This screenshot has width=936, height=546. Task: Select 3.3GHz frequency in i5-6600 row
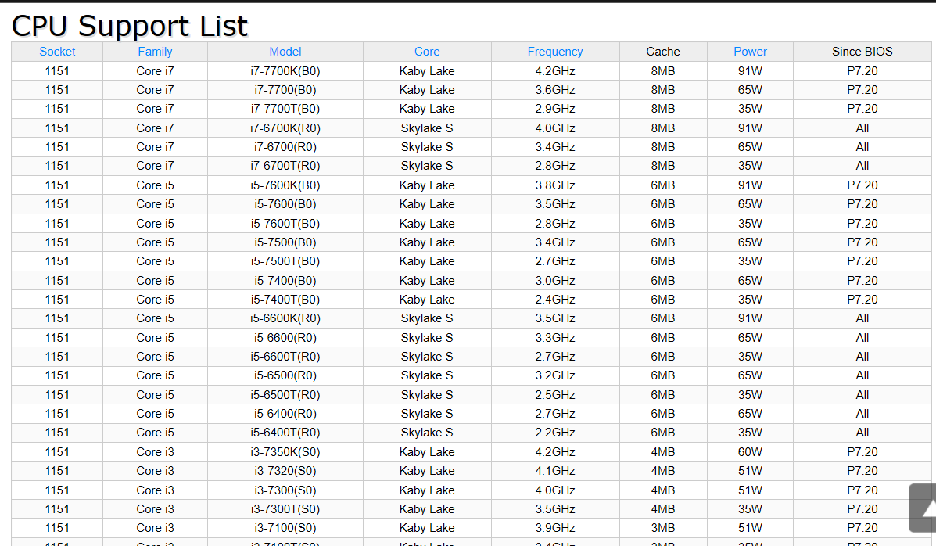555,338
